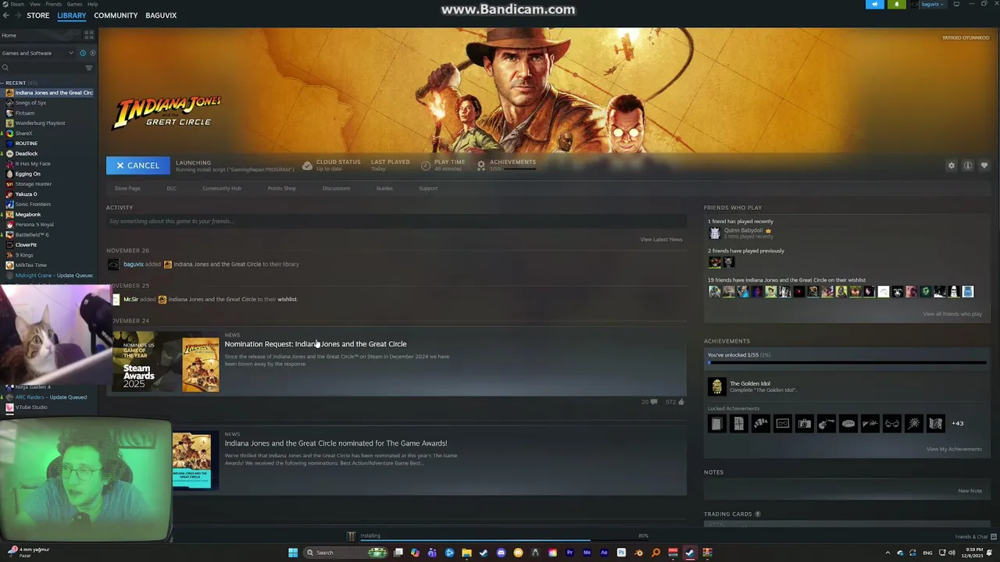Click the locked camera achievement icon
Screen dimensions: 1000x562
[x=804, y=424]
